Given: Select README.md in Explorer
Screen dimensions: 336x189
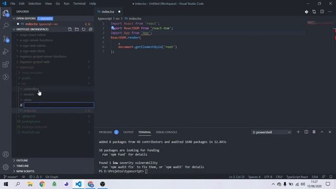Looking at the screenshot, I should pyautogui.click(x=30, y=132).
